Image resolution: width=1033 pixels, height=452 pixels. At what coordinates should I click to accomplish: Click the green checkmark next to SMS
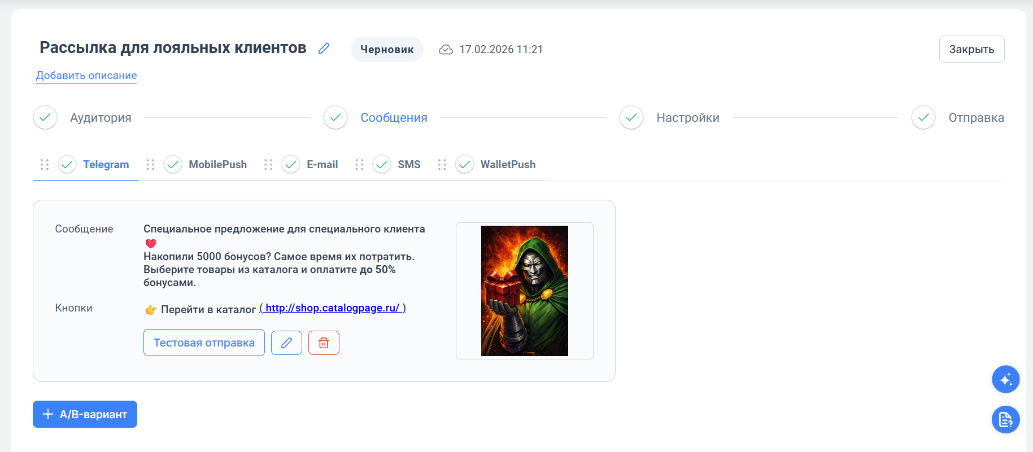pos(382,164)
